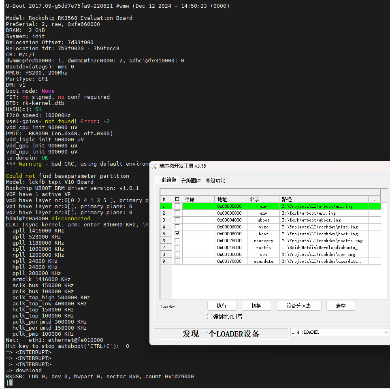This screenshot has width=390, height=390.
Task: Check the 强制按地址写 option
Action: pyautogui.click(x=209, y=317)
